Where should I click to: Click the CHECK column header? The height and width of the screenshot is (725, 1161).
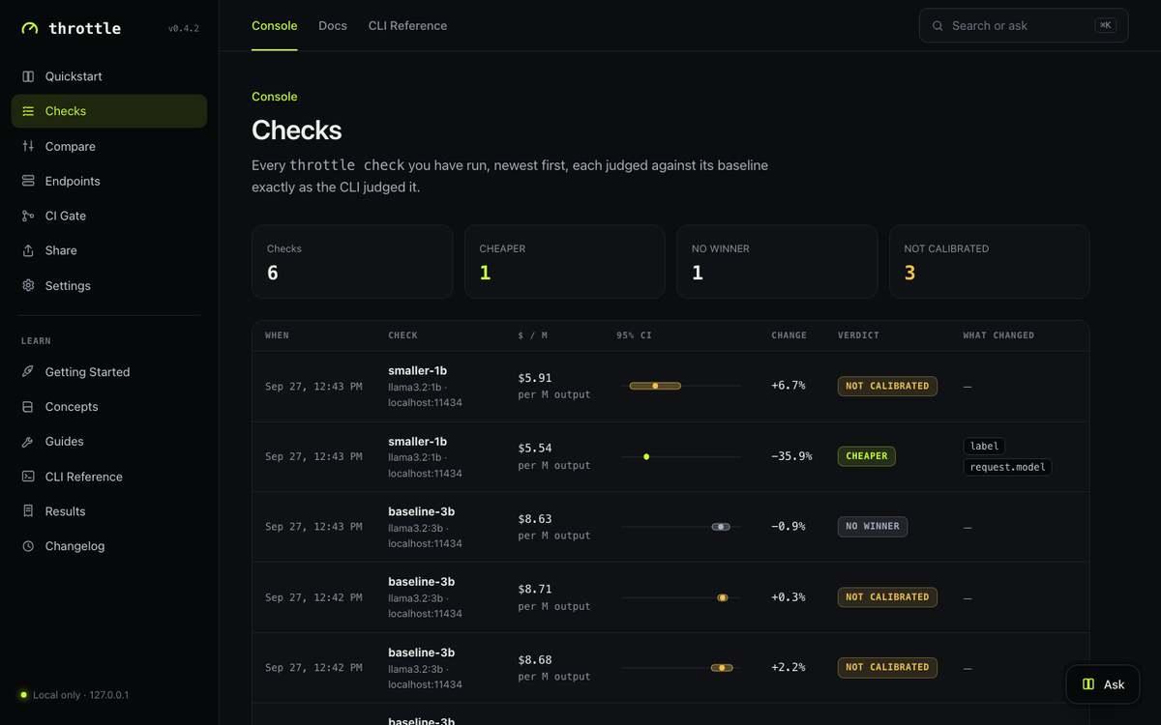click(403, 335)
